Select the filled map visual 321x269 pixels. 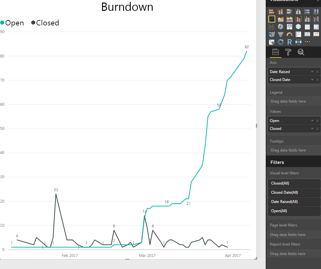(272, 34)
